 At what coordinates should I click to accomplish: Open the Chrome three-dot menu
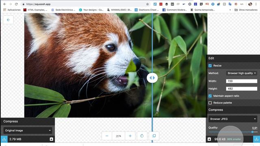(x=256, y=4)
